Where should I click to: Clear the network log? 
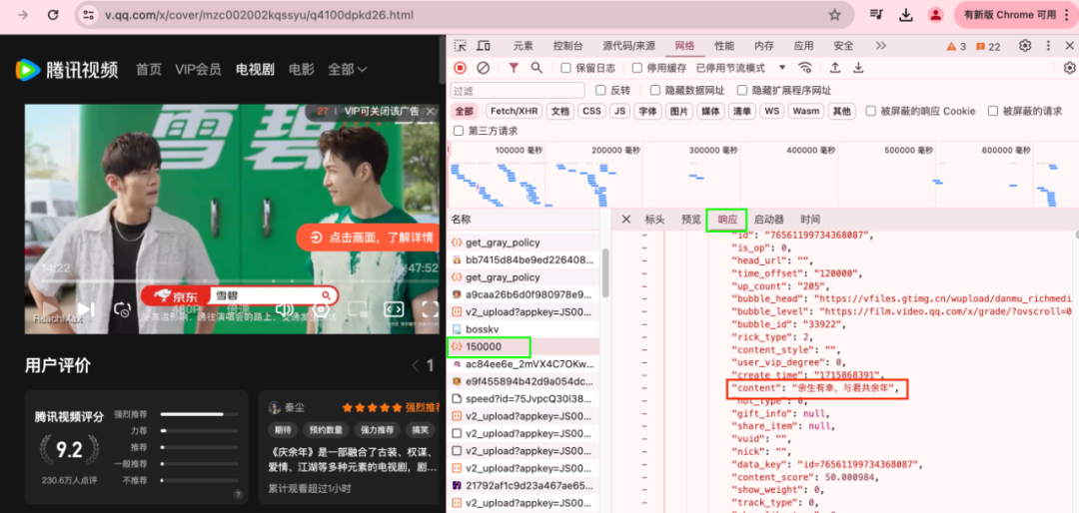(484, 68)
